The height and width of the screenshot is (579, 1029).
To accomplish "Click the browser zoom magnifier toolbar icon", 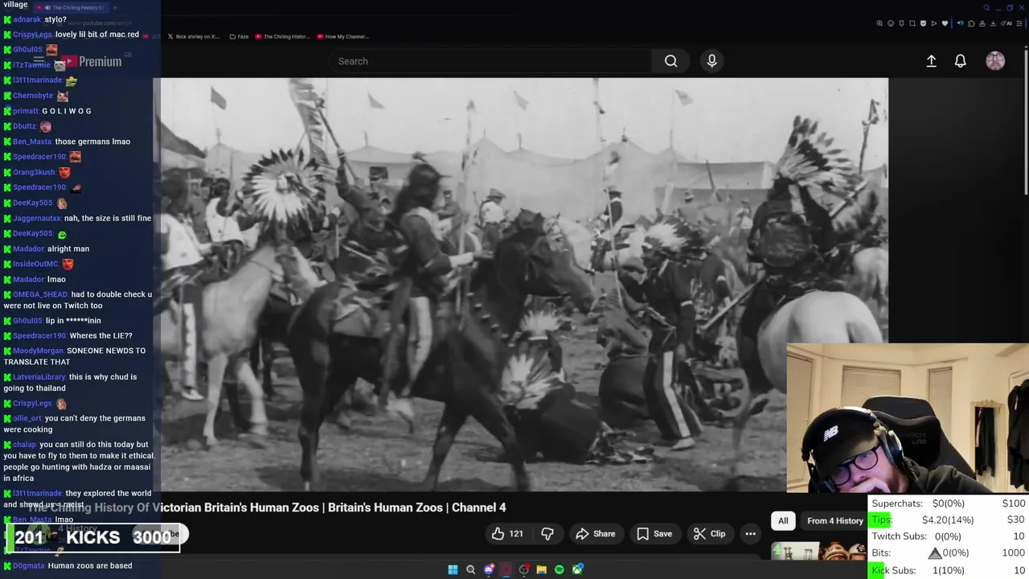I will pos(879,23).
